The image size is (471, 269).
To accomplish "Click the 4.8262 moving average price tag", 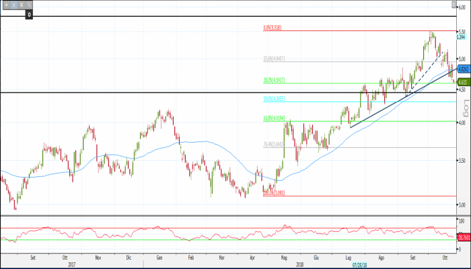I will pyautogui.click(x=463, y=69).
